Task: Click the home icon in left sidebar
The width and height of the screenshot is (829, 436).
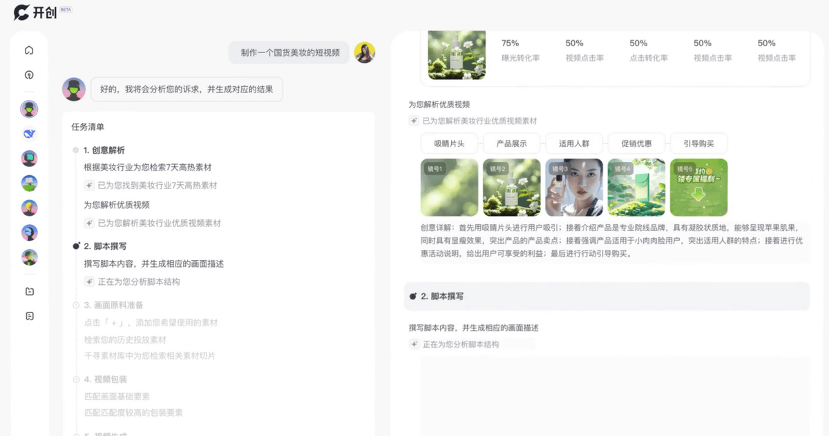Action: [x=29, y=50]
